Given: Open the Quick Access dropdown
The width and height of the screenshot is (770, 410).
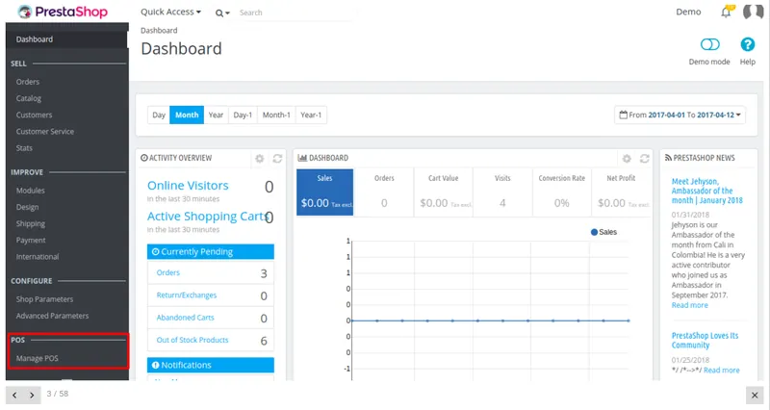Looking at the screenshot, I should click(x=170, y=12).
